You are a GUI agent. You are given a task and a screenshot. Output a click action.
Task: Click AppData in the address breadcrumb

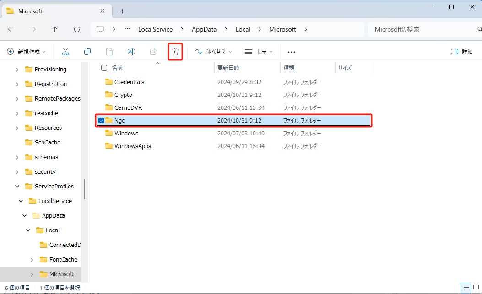click(x=204, y=29)
